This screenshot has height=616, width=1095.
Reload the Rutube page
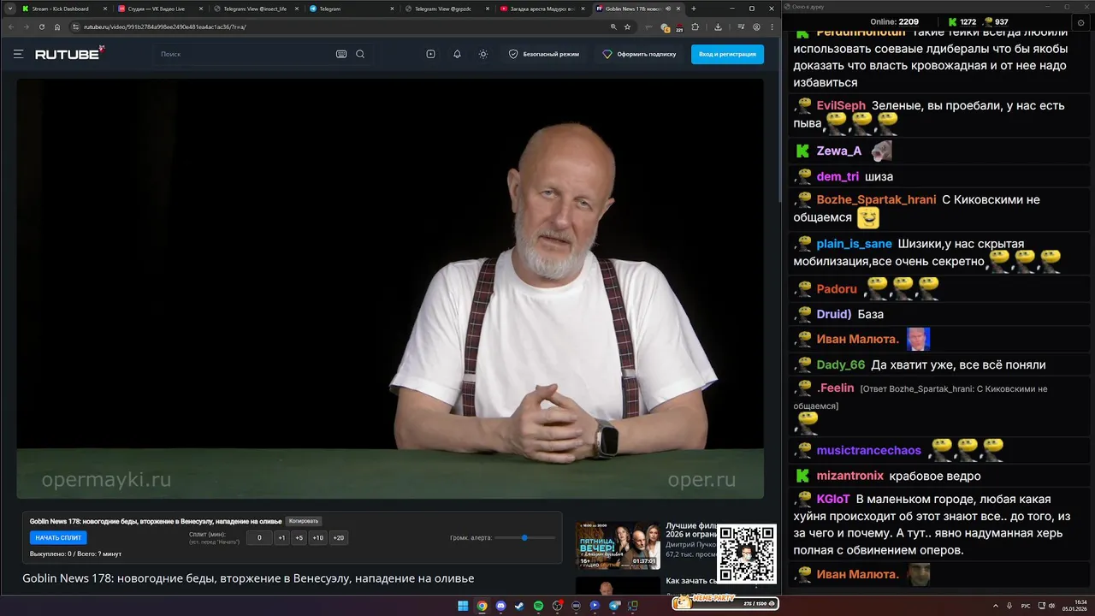(x=42, y=27)
